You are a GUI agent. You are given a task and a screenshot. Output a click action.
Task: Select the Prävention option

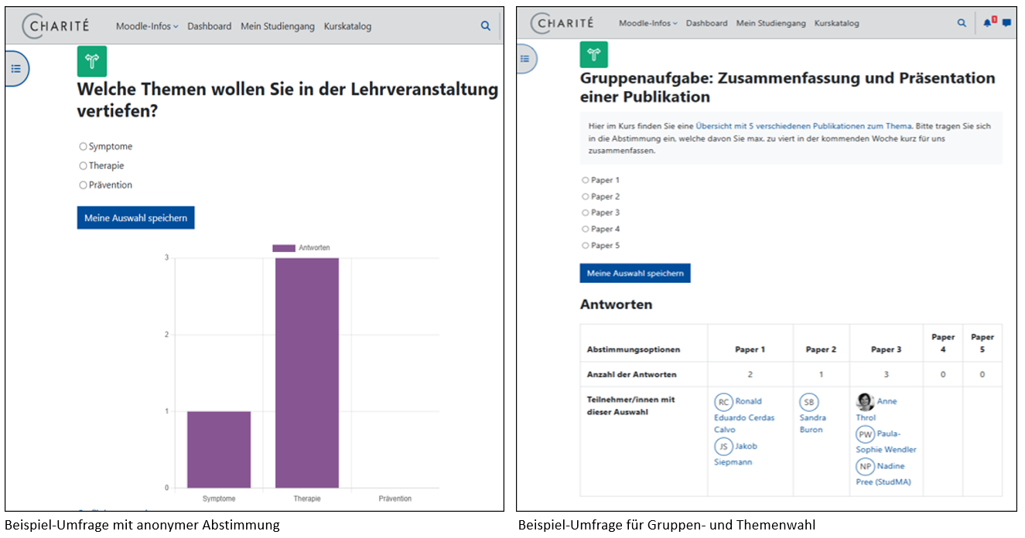pos(82,185)
